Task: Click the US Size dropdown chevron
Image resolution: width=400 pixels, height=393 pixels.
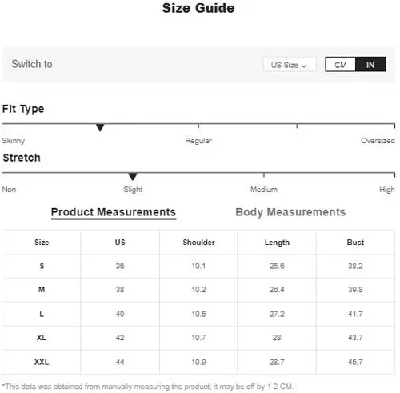Action: [304, 66]
